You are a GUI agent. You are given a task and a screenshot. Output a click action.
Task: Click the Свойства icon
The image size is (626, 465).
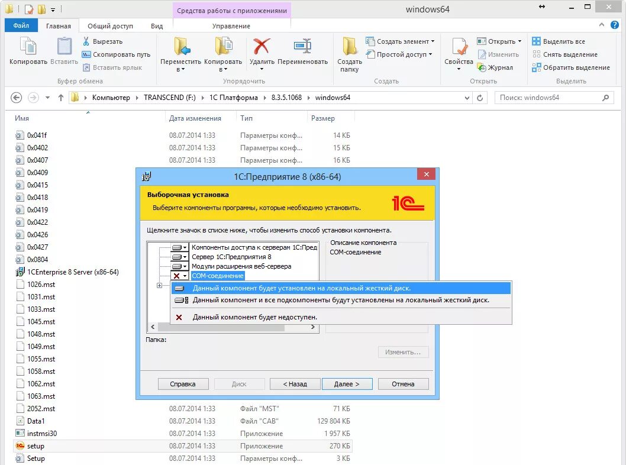tap(459, 46)
